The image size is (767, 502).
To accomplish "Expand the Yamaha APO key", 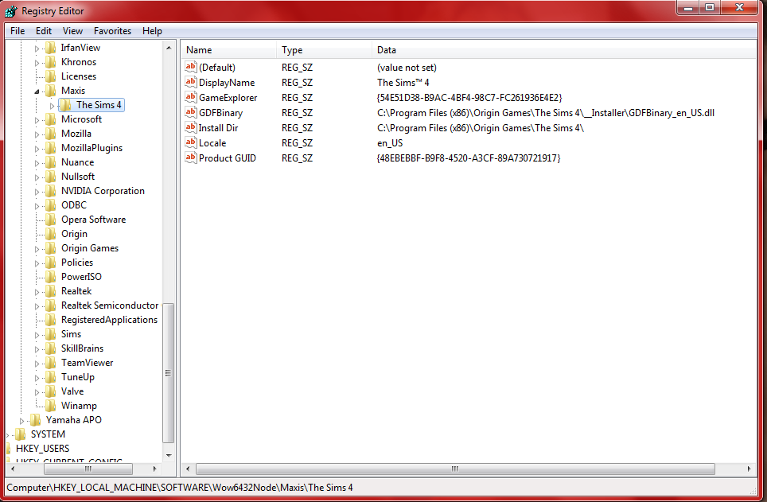I will [x=21, y=420].
